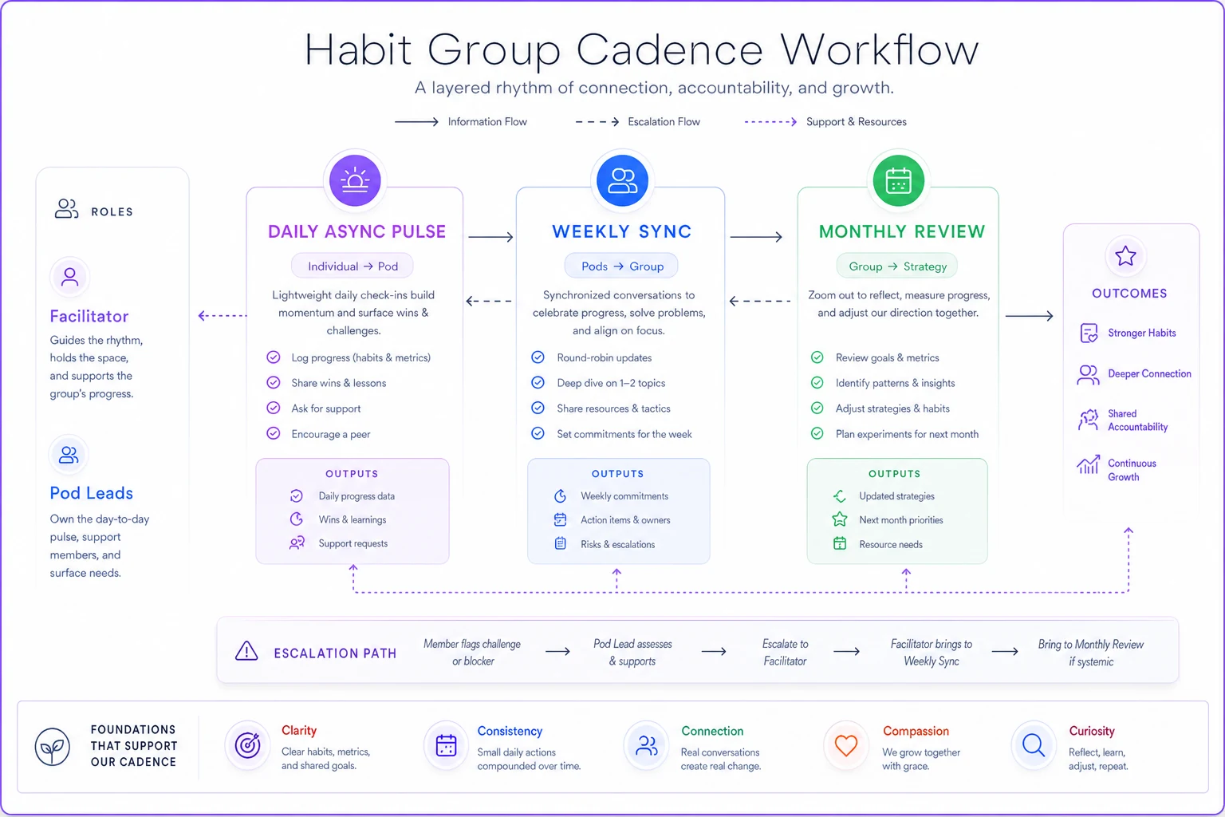The image size is (1225, 817).
Task: Click the green calendar icon above Monthly Review
Action: [x=898, y=180]
